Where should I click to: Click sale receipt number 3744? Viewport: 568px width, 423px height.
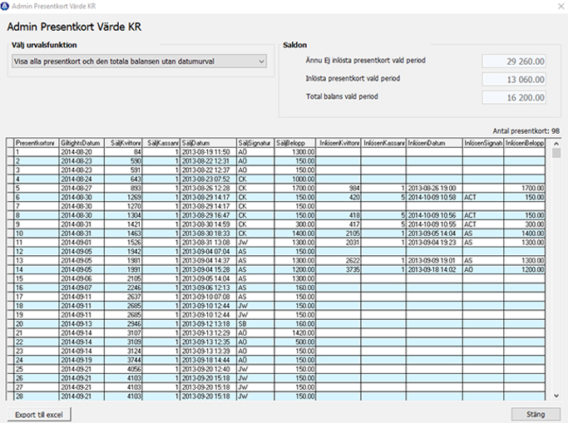click(x=123, y=360)
